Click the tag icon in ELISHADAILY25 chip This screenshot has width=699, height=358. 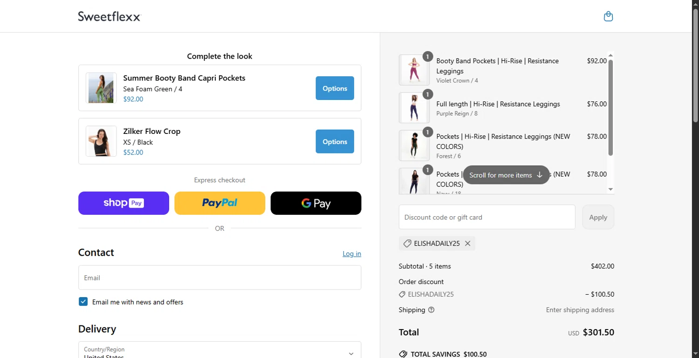pos(407,244)
